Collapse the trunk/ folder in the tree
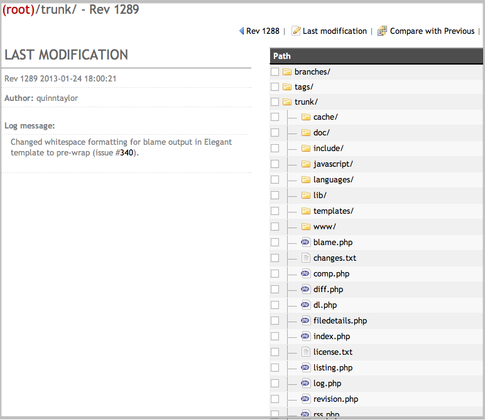 [306, 102]
